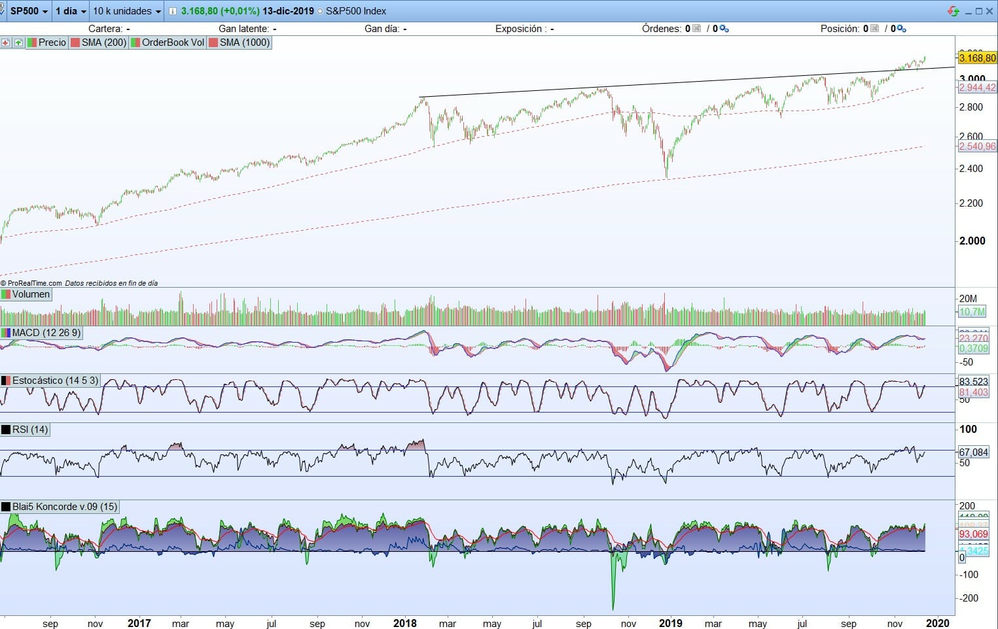This screenshot has height=629, width=998.
Task: Open the SP500 instrument dropdown
Action: pos(29,11)
